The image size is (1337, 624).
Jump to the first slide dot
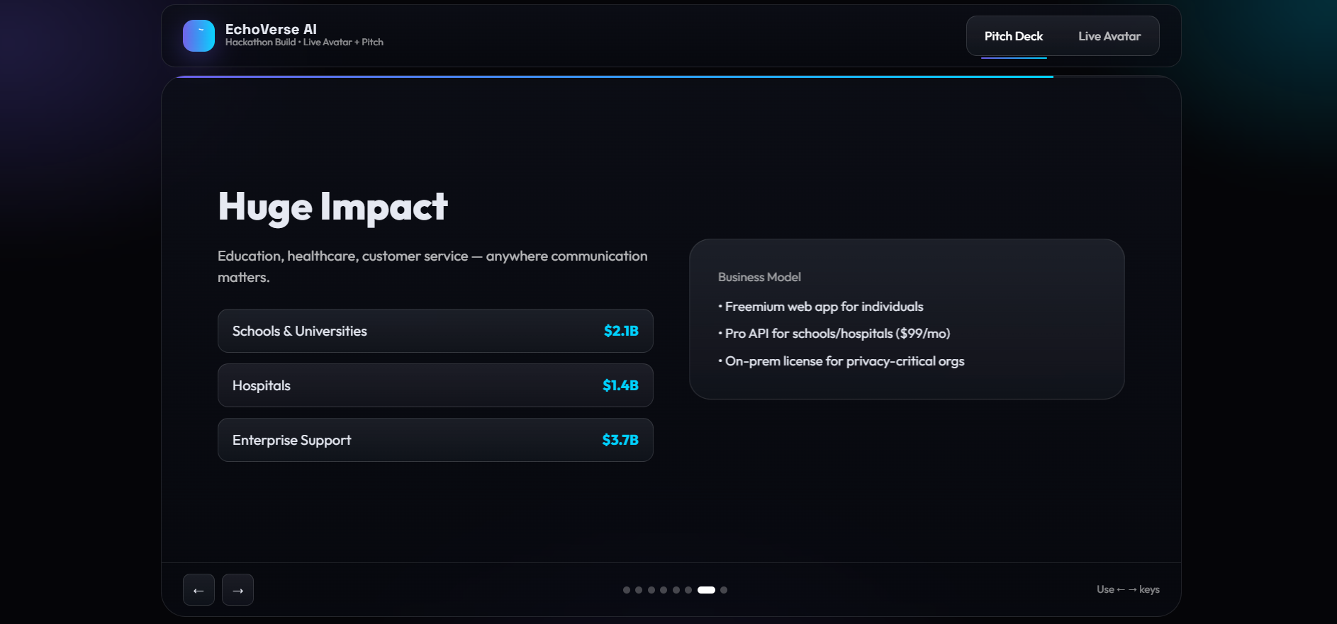627,589
